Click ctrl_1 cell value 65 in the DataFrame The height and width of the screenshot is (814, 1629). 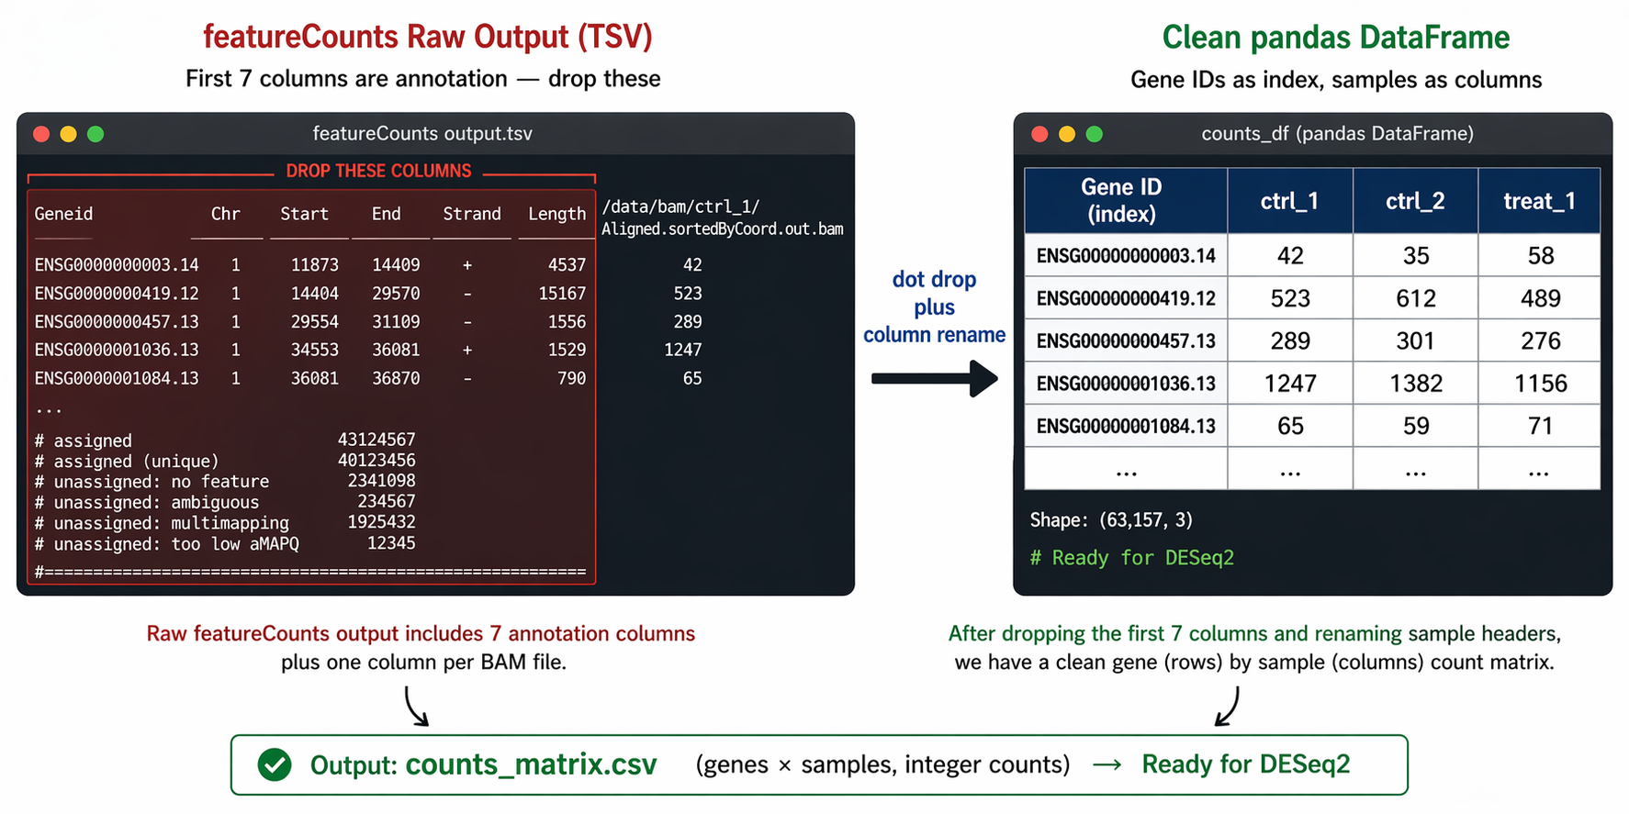[1290, 427]
